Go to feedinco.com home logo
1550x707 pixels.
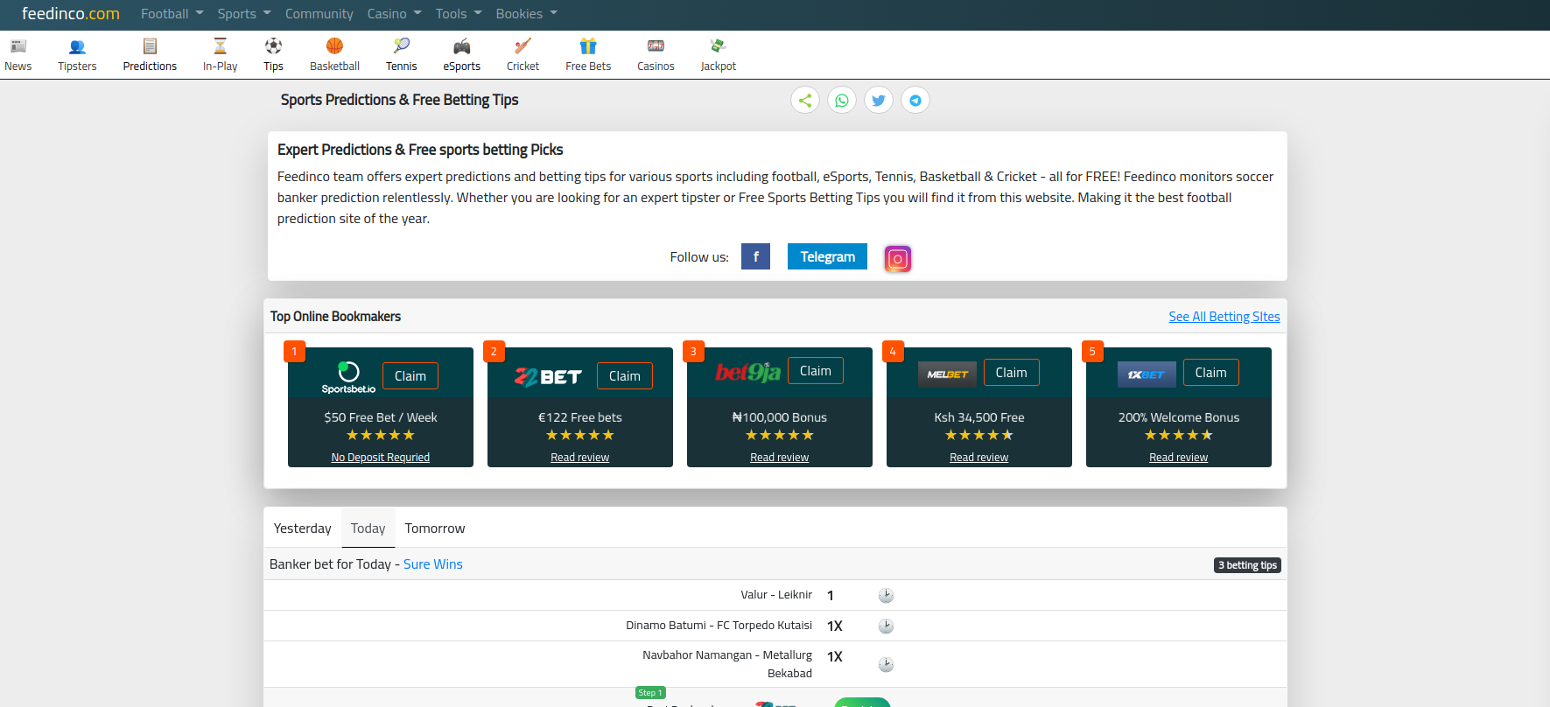(71, 14)
